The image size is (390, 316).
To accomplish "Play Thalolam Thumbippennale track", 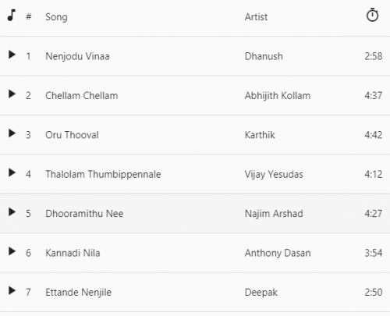I will click(x=12, y=172).
